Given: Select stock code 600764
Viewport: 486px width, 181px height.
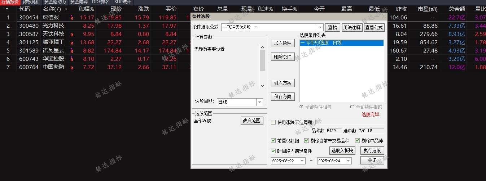Looking at the screenshot, I should [x=29, y=67].
